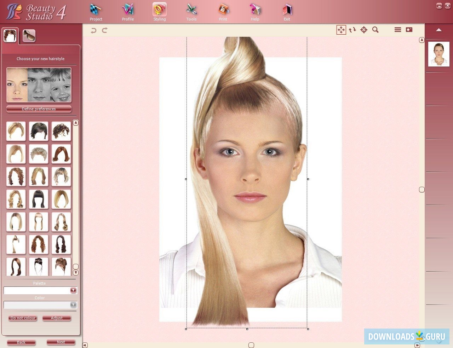Image resolution: width=453 pixels, height=348 pixels.
Task: Click the Rotate arrows tool icon
Action: [352, 30]
